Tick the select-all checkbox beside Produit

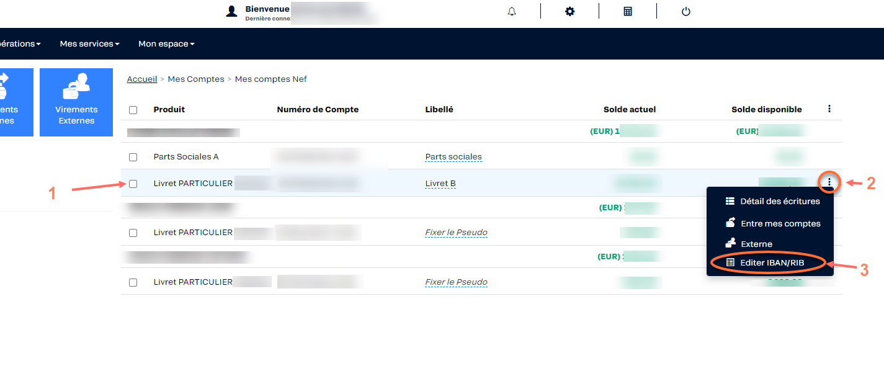pyautogui.click(x=133, y=110)
